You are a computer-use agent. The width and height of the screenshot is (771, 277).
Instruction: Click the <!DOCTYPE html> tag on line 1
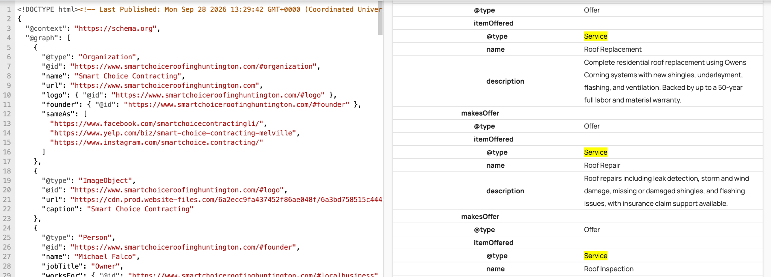click(48, 9)
